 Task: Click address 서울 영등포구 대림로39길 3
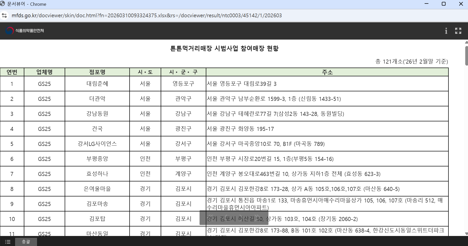(242, 84)
